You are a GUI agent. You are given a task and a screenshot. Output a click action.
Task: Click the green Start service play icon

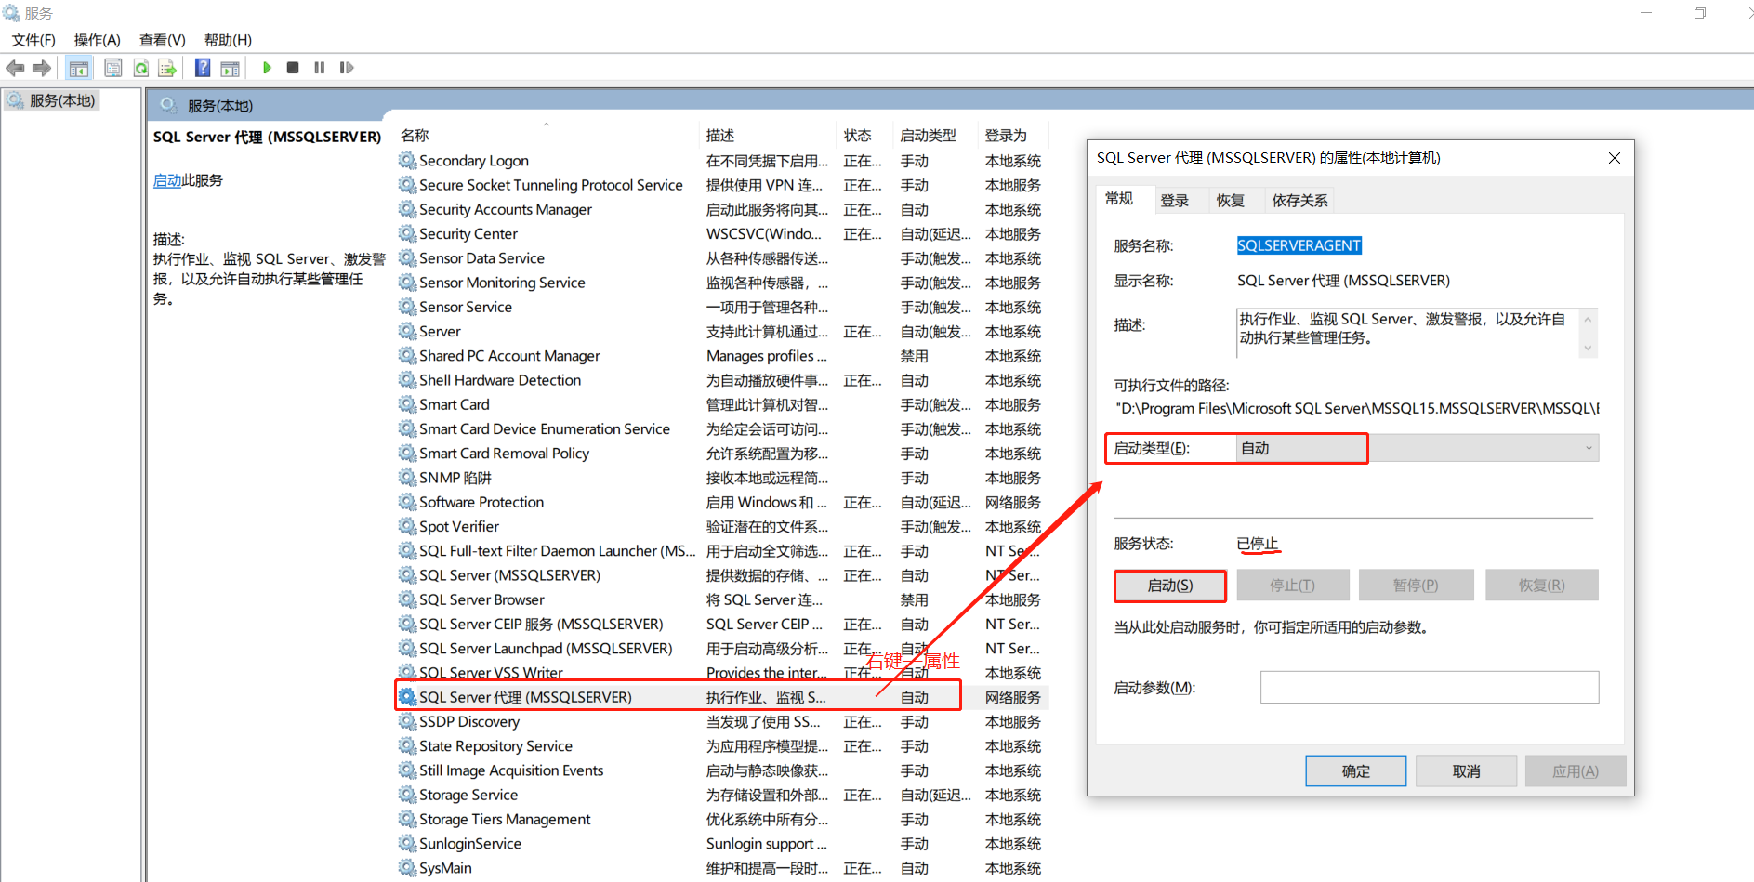click(x=267, y=68)
